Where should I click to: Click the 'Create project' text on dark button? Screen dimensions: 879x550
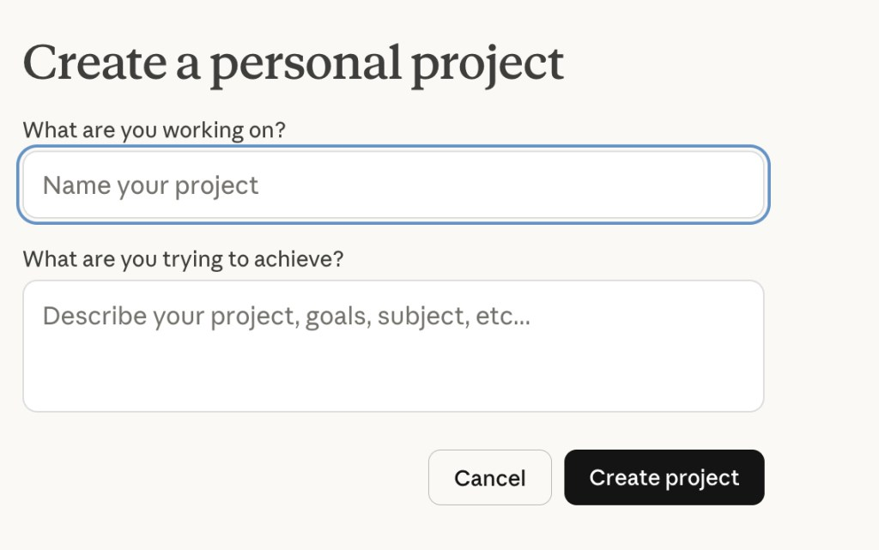coord(664,478)
